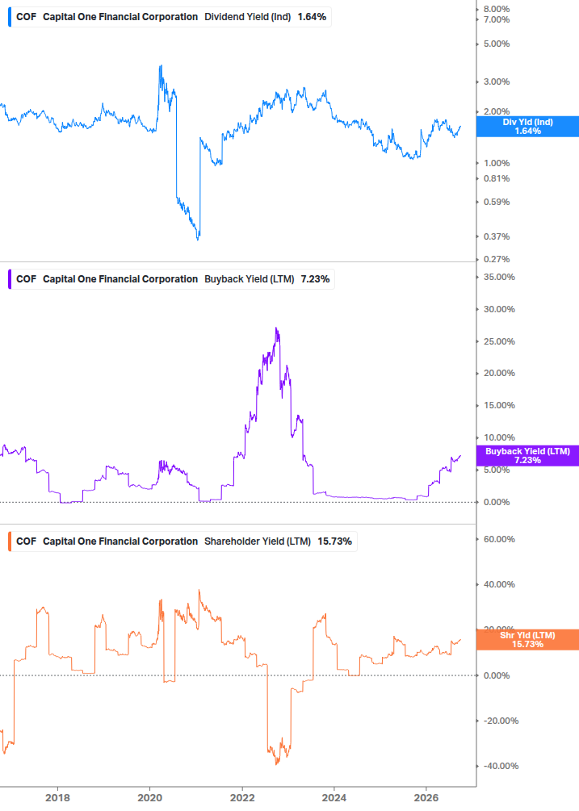This screenshot has height=811, width=579.
Task: Click the blue 'Div Yld (Ind) 1.64%' axis flag
Action: coord(527,127)
